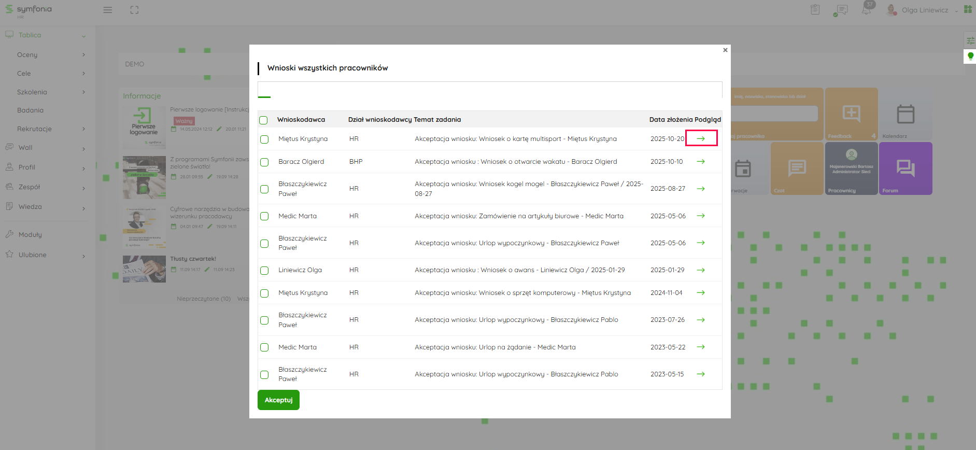Click the hamburger menu icon

[x=108, y=10]
